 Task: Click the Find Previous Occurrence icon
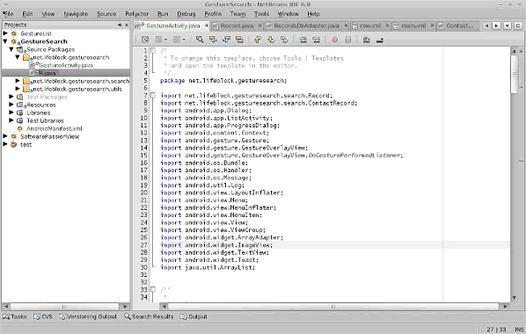(x=213, y=40)
